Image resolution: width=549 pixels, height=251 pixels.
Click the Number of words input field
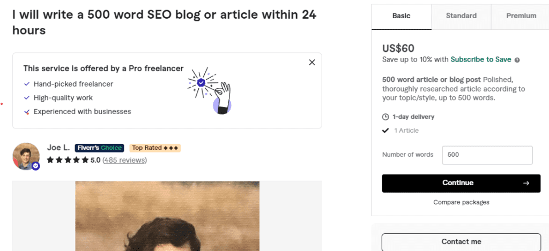pyautogui.click(x=487, y=155)
